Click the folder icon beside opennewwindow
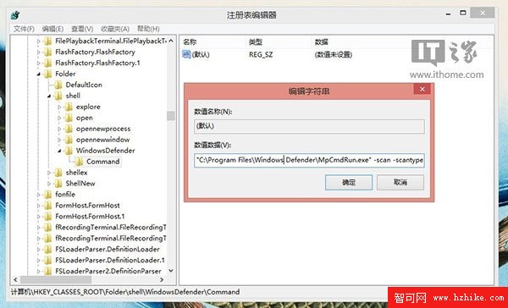This screenshot has height=308, width=508. tap(69, 140)
